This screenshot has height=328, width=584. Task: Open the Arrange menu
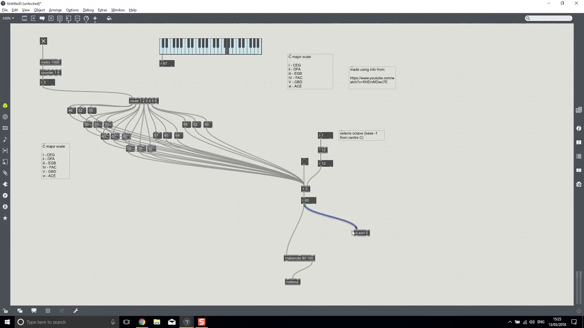[55, 10]
